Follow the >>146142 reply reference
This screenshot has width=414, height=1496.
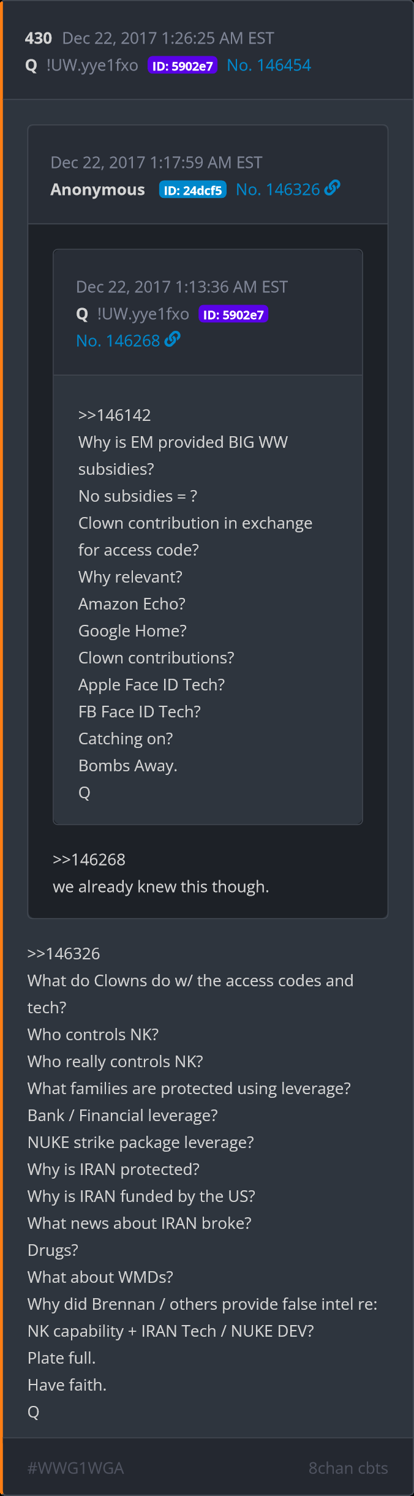[x=115, y=415]
